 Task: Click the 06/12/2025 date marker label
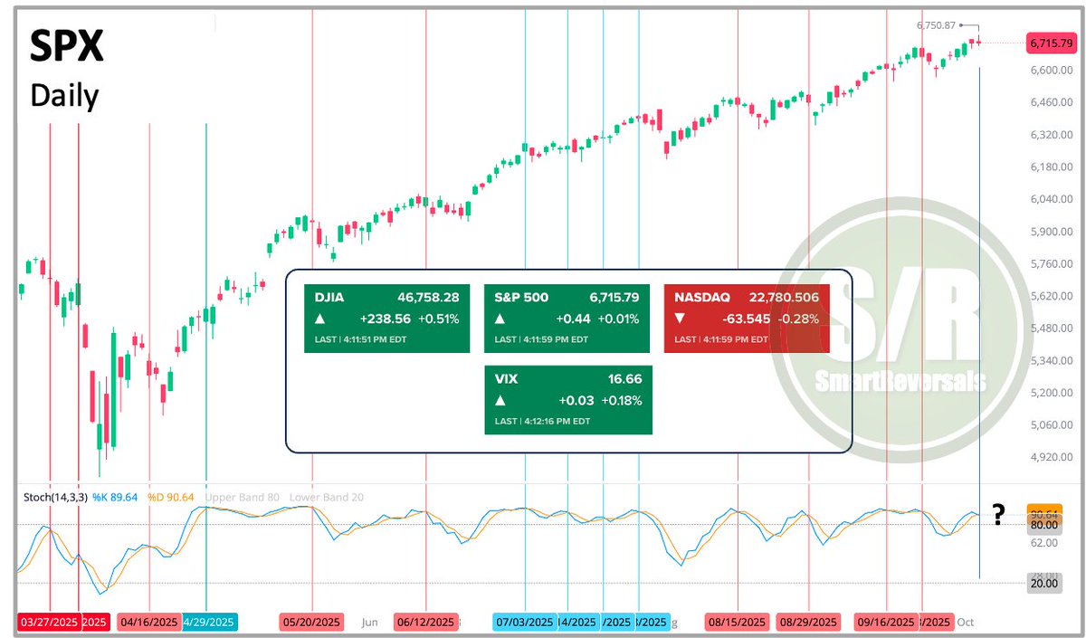pyautogui.click(x=425, y=622)
